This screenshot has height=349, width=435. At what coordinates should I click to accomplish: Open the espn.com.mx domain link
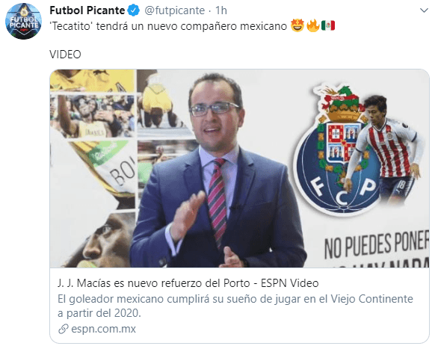click(x=103, y=329)
